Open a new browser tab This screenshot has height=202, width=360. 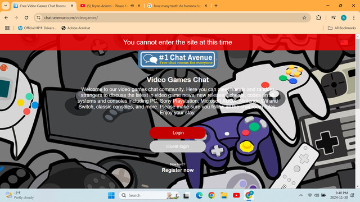pyautogui.click(x=216, y=6)
